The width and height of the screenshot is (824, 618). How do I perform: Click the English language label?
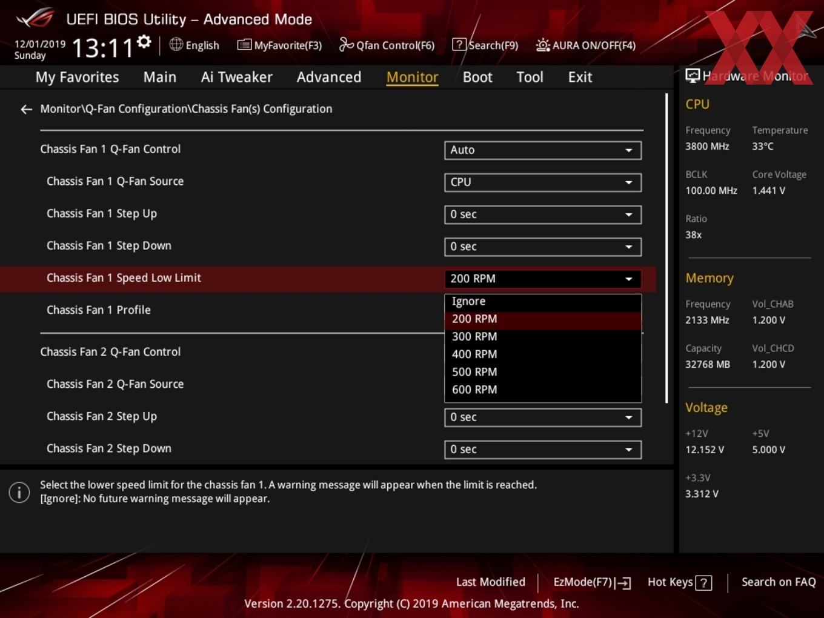click(202, 45)
